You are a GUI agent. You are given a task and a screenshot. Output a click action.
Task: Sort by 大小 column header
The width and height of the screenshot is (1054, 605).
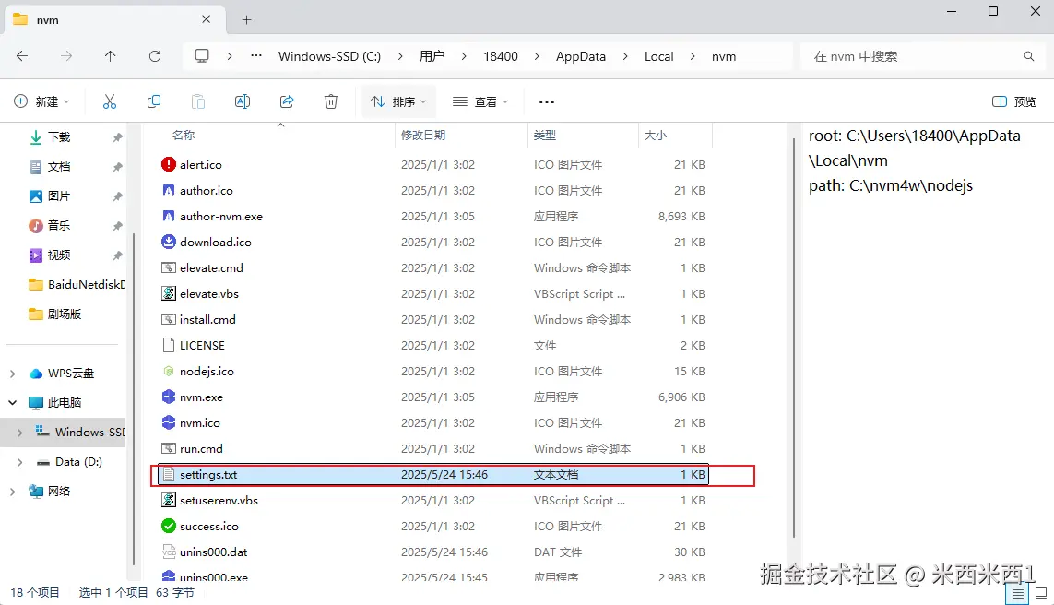pos(656,136)
